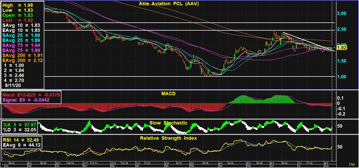Click the Relative Strength Index panel title
Screen dimensions: 359x168
168,138
